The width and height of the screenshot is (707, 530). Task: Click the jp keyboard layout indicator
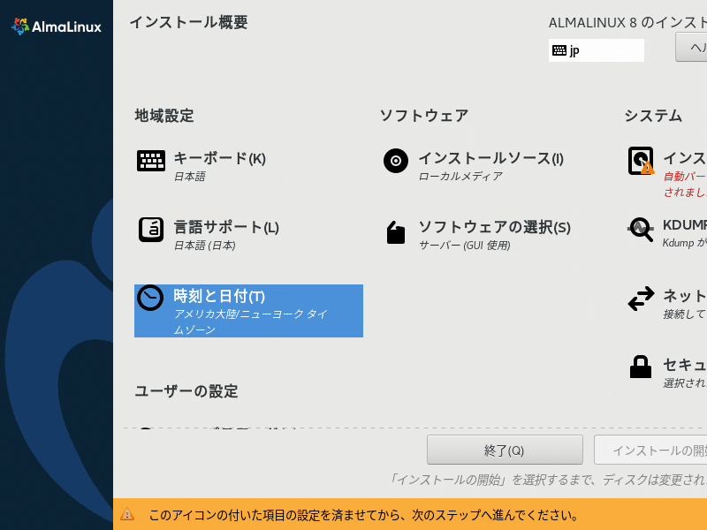(596, 50)
